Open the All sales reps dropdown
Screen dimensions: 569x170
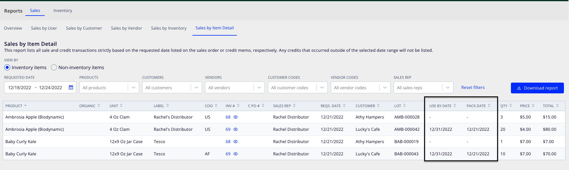(423, 87)
